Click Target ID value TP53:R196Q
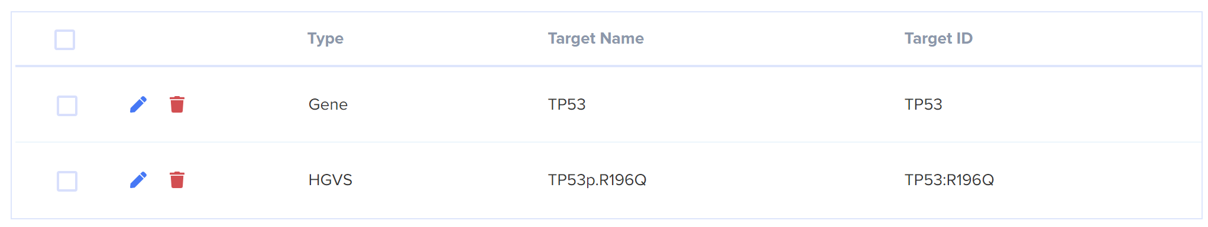 pos(949,180)
